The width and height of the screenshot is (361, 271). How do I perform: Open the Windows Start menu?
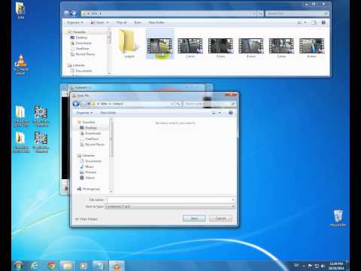[19, 266]
